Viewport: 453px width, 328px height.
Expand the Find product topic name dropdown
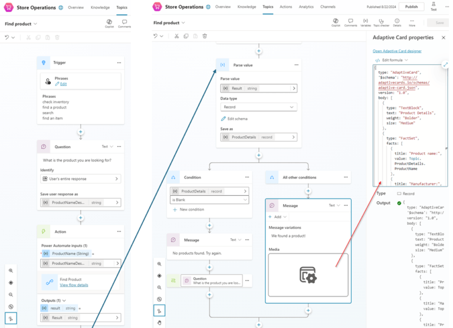click(x=169, y=23)
